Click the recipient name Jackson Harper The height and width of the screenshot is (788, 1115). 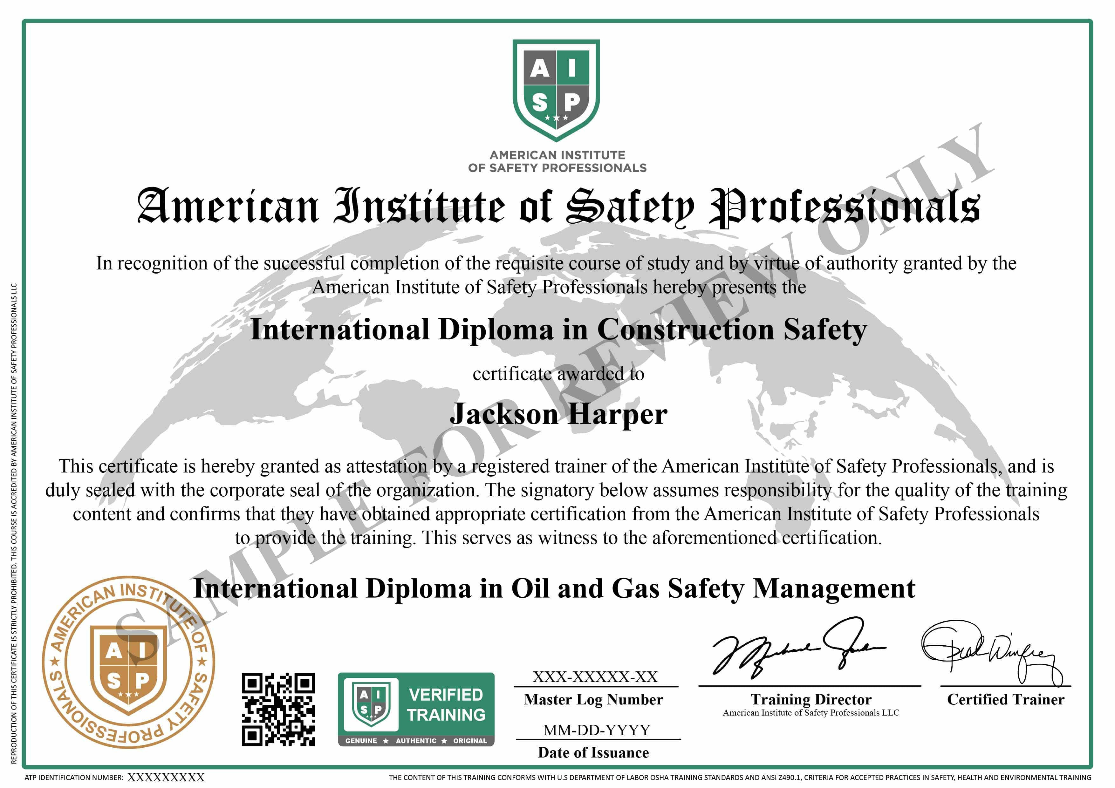[558, 414]
